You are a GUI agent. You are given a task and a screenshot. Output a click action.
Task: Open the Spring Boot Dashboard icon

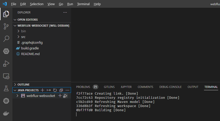coord(6,51)
